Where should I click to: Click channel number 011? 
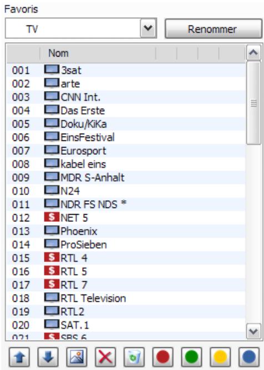[21, 204]
